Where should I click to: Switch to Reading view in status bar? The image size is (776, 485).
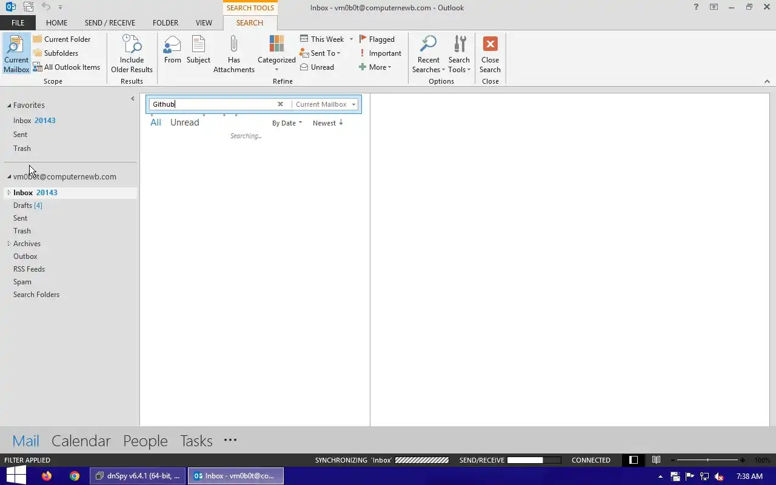pyautogui.click(x=656, y=460)
